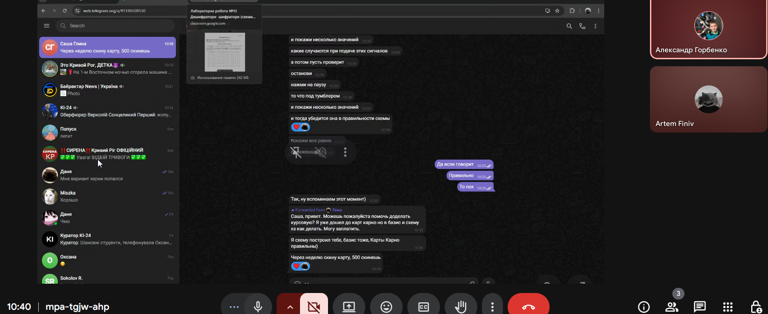Open the KI-24 group chat
Image resolution: width=768 pixels, height=314 pixels.
[108, 111]
